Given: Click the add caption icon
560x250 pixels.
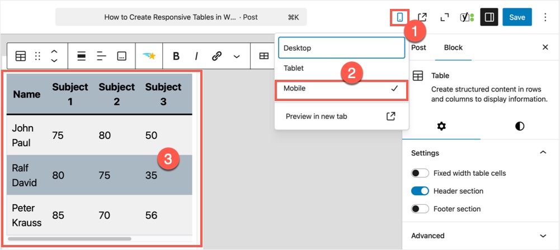Looking at the screenshot, I should click(122, 56).
